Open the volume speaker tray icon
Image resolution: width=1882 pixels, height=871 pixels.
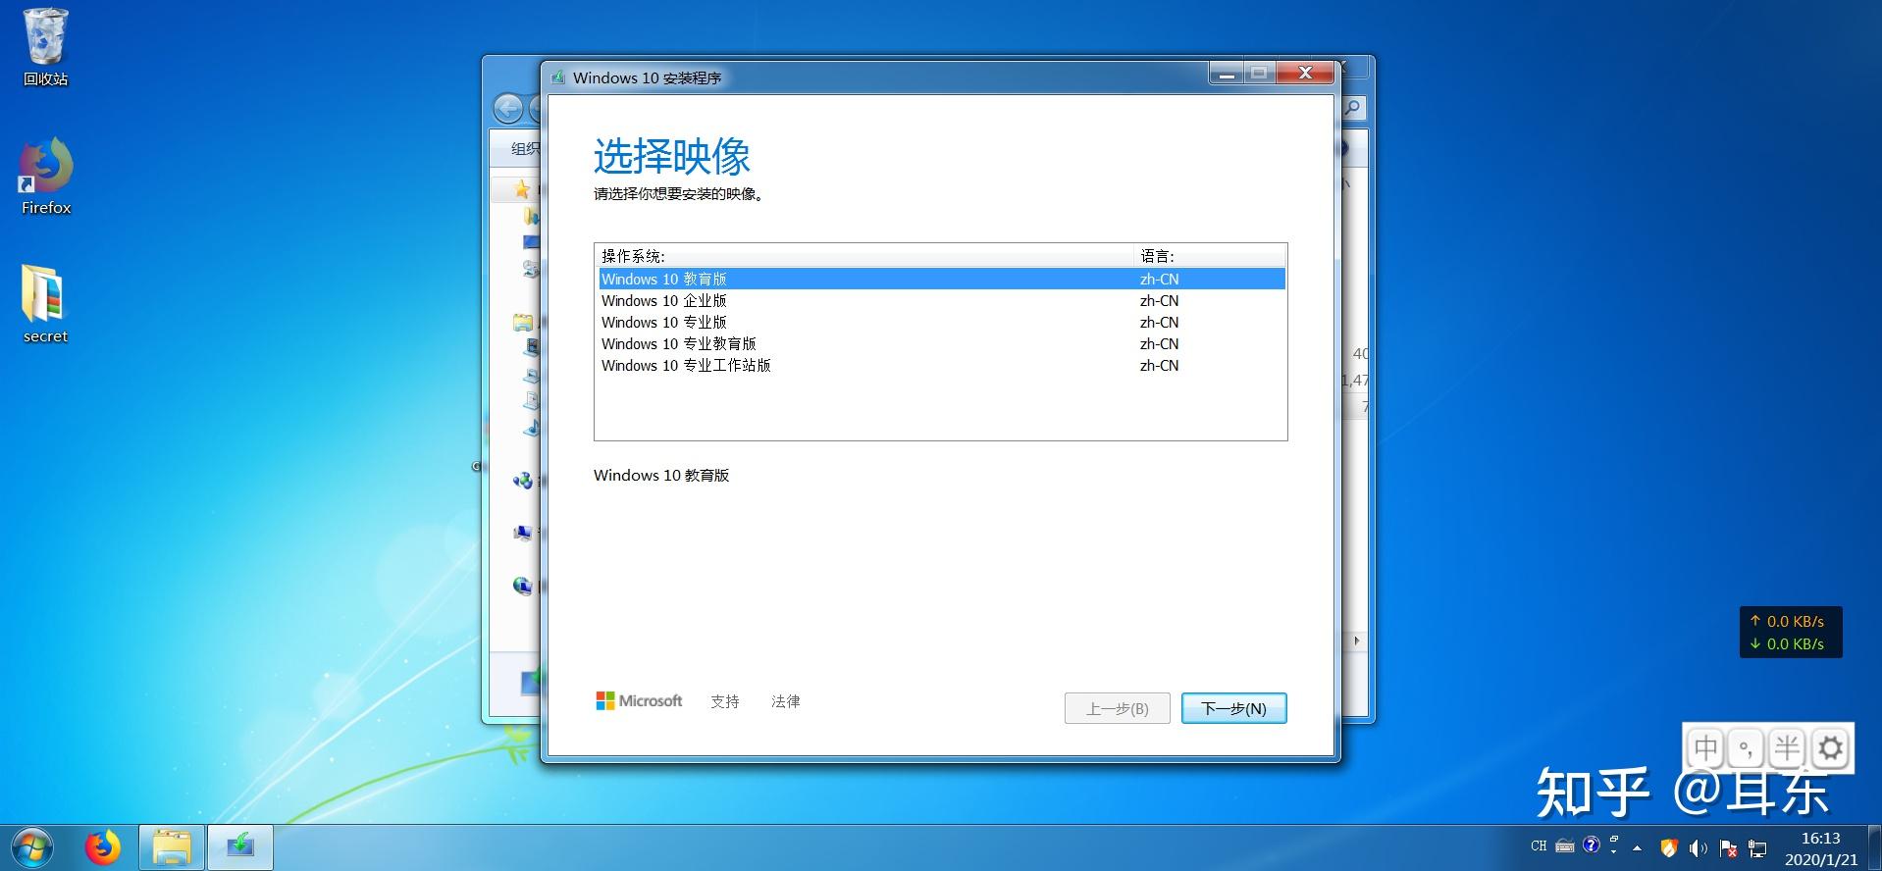tap(1699, 847)
